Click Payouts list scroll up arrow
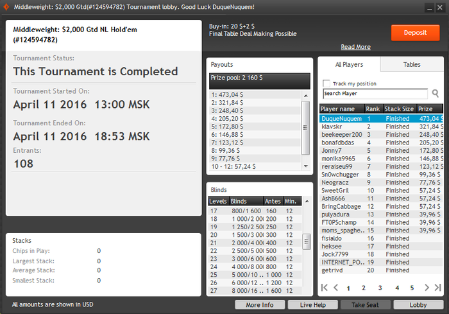The width and height of the screenshot is (449, 314). [x=305, y=96]
